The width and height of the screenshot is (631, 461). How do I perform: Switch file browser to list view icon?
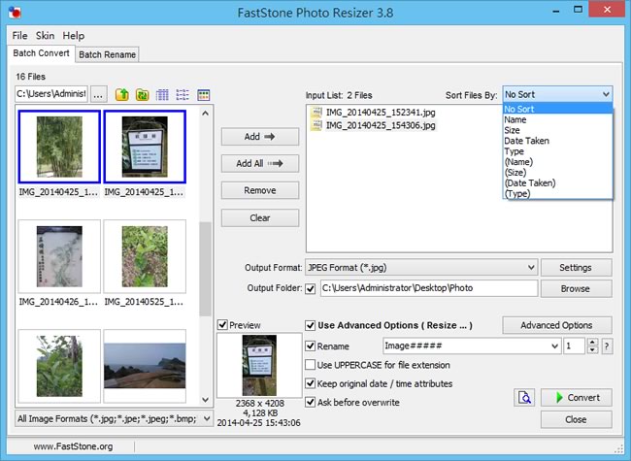(x=183, y=95)
